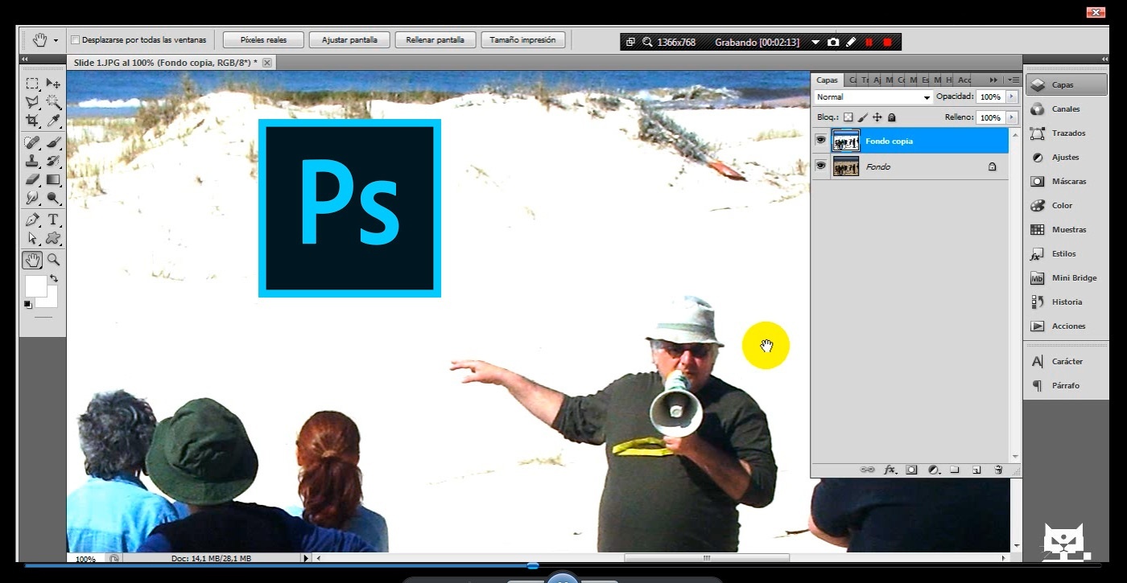Toggle lock position
The height and width of the screenshot is (583, 1127).
pyautogui.click(x=877, y=117)
